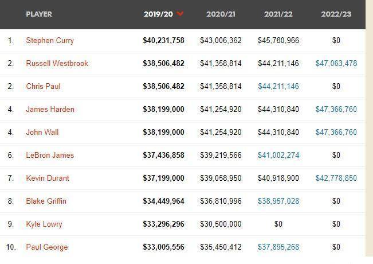This screenshot has width=373, height=264.
Task: Sort by the 2020/21 column header
Action: click(221, 14)
